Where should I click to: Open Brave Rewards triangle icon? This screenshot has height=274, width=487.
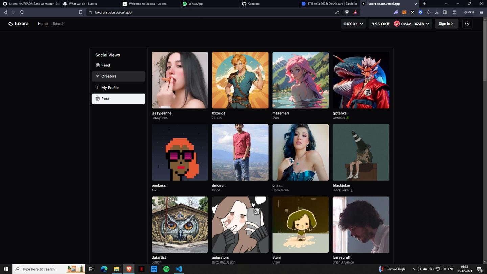[x=355, y=12]
